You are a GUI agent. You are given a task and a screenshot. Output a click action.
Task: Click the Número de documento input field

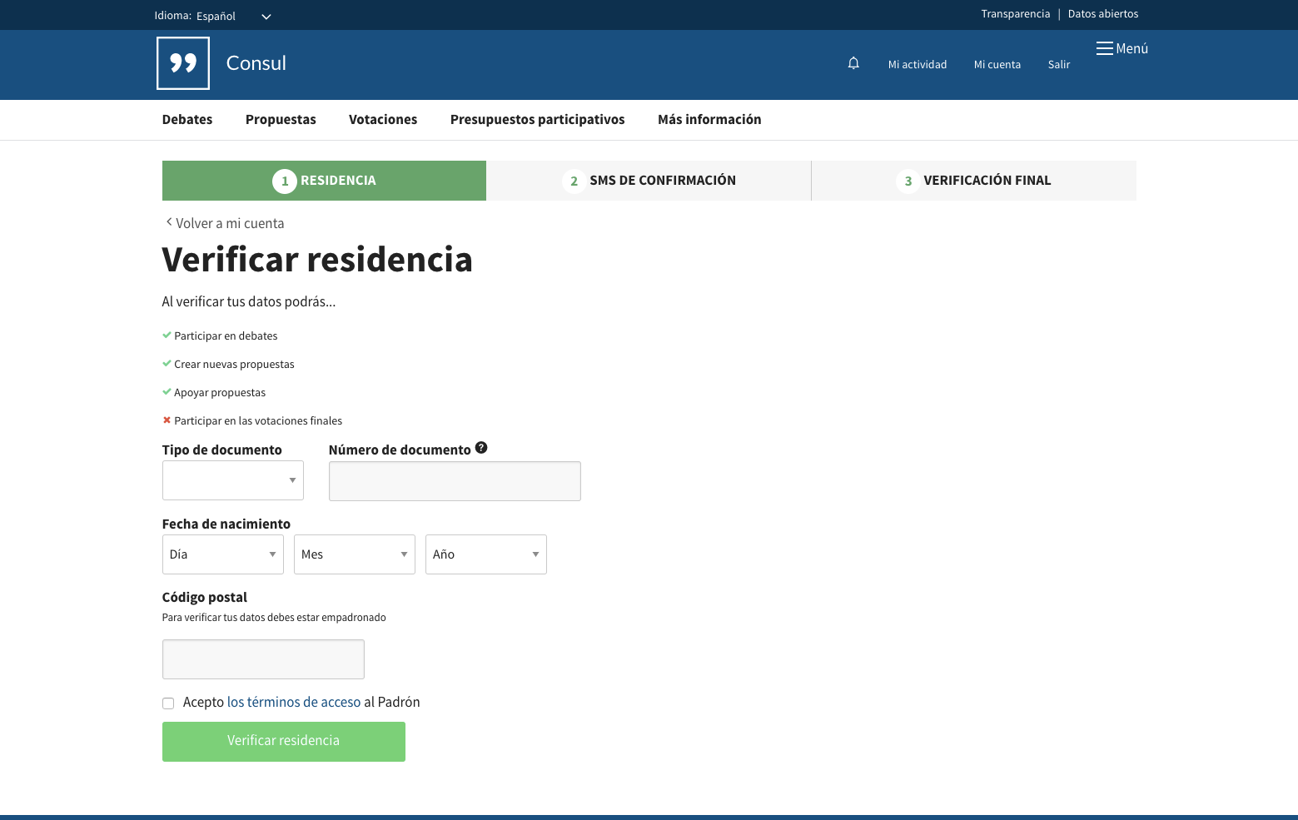tap(455, 481)
